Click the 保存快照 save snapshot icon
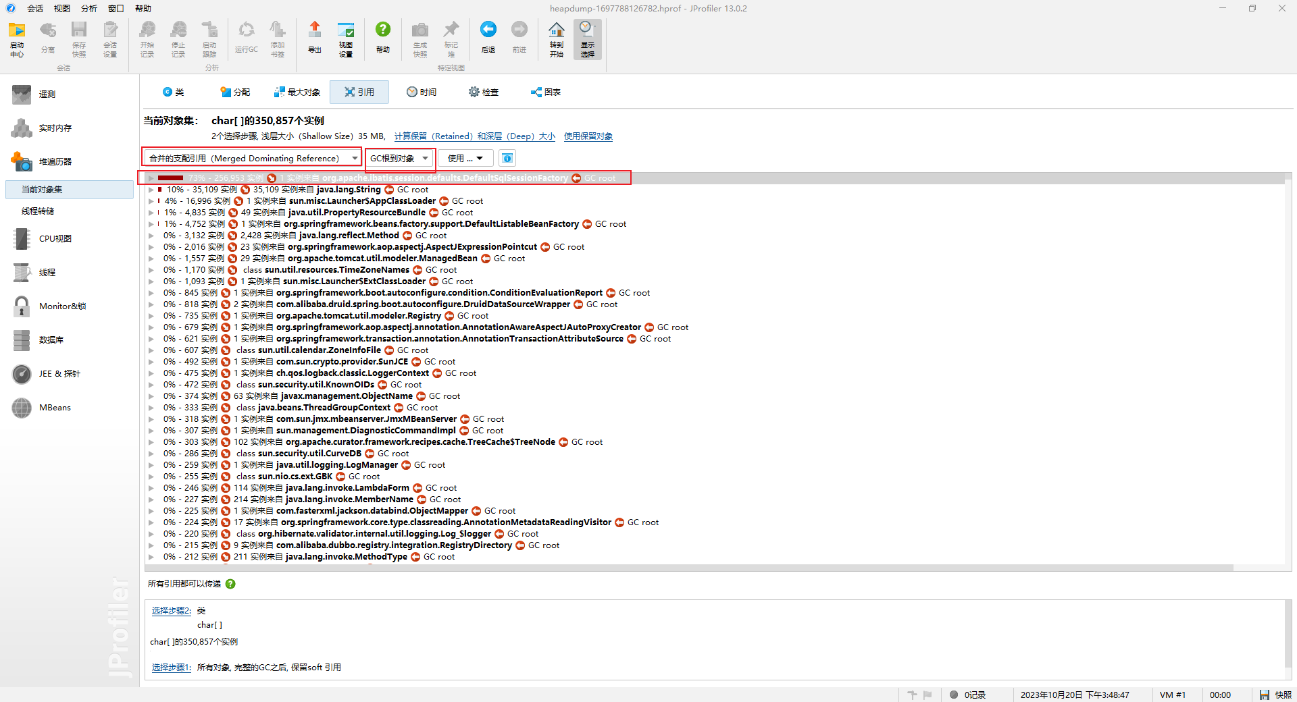The image size is (1297, 702). [79, 39]
